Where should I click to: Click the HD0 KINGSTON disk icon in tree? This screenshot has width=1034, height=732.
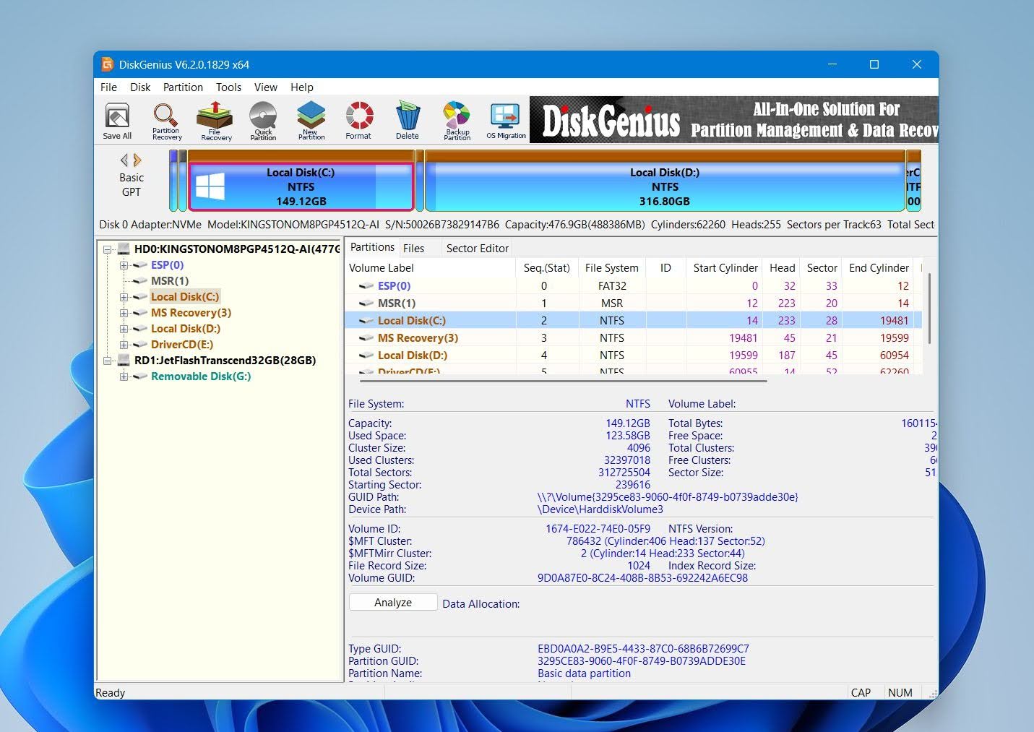tap(124, 249)
